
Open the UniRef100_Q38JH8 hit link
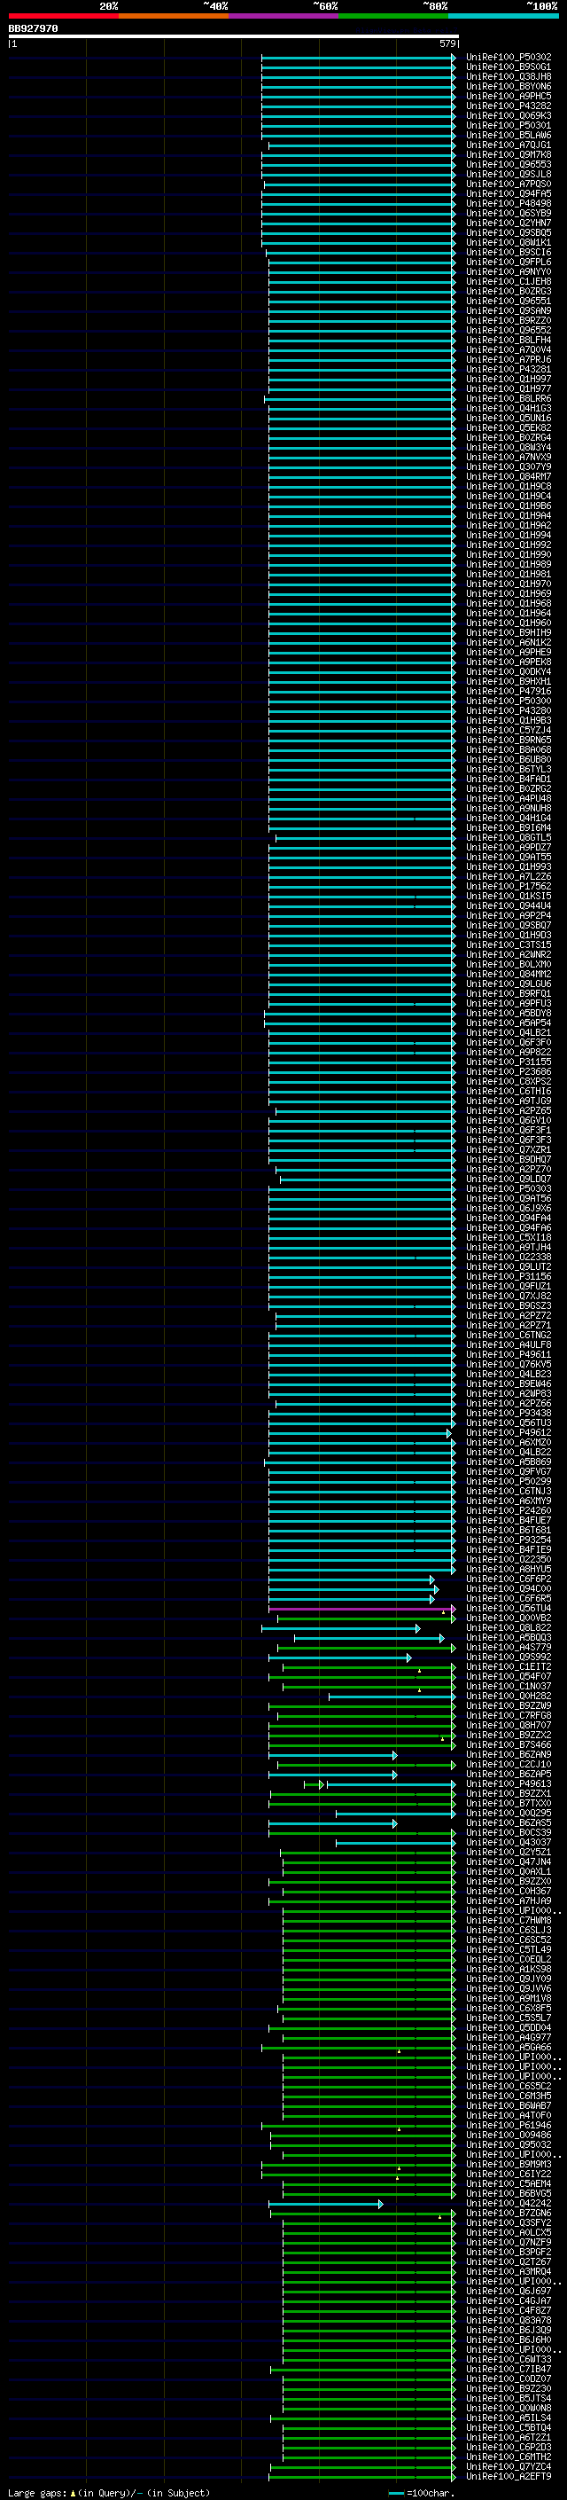click(509, 76)
